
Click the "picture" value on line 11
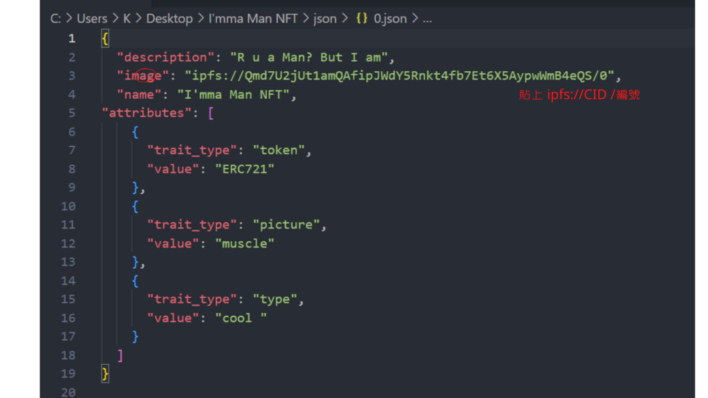click(286, 225)
